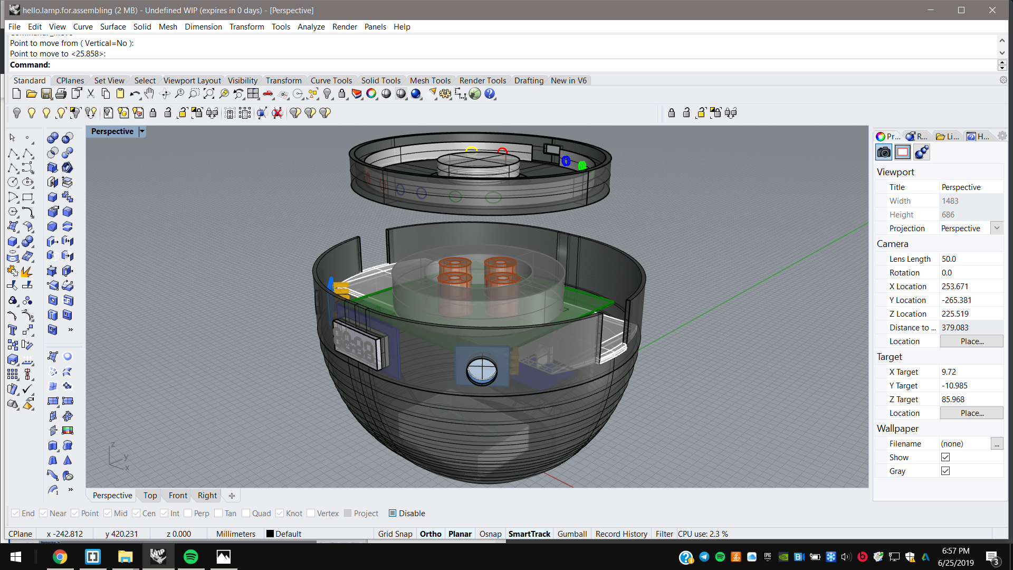This screenshot has width=1013, height=570.
Task: Click the Save file icon
Action: [46, 94]
